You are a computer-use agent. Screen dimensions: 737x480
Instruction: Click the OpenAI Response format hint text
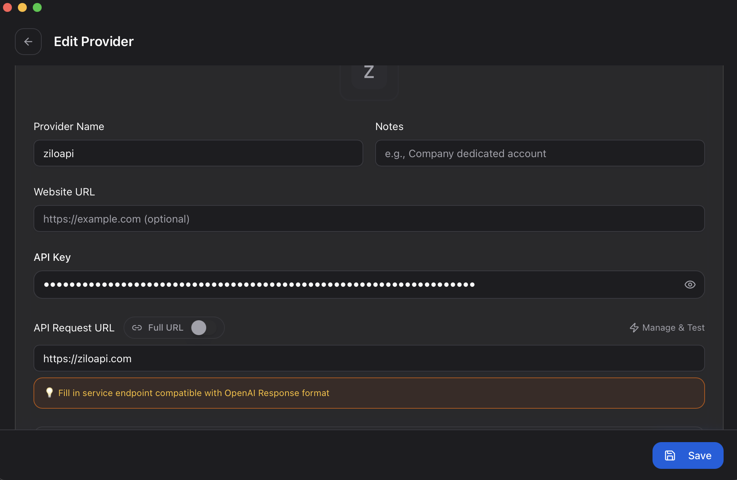point(194,393)
